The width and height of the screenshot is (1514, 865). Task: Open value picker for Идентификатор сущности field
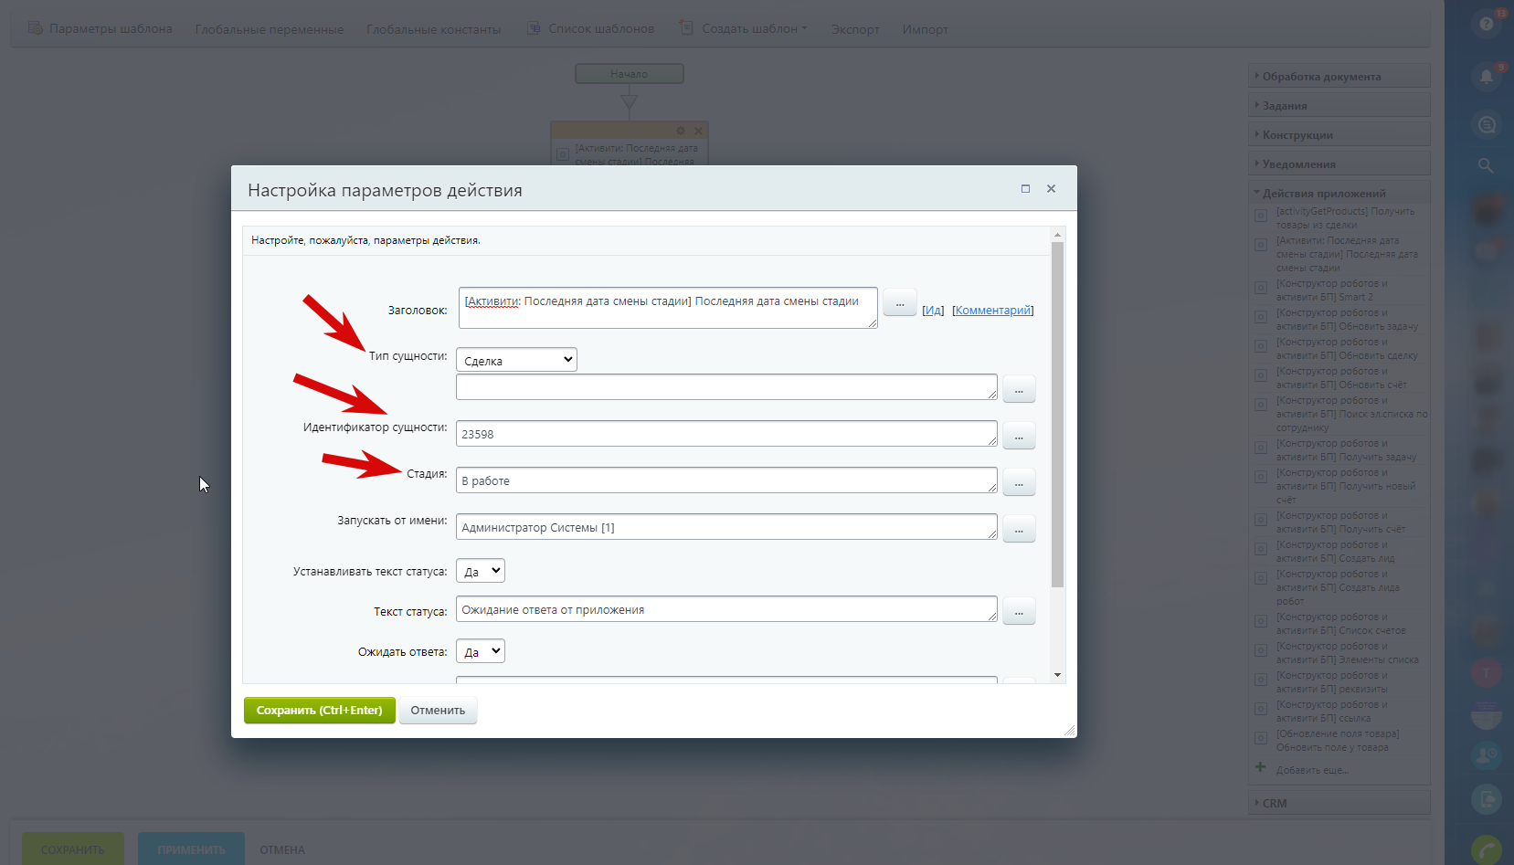[x=1019, y=436]
